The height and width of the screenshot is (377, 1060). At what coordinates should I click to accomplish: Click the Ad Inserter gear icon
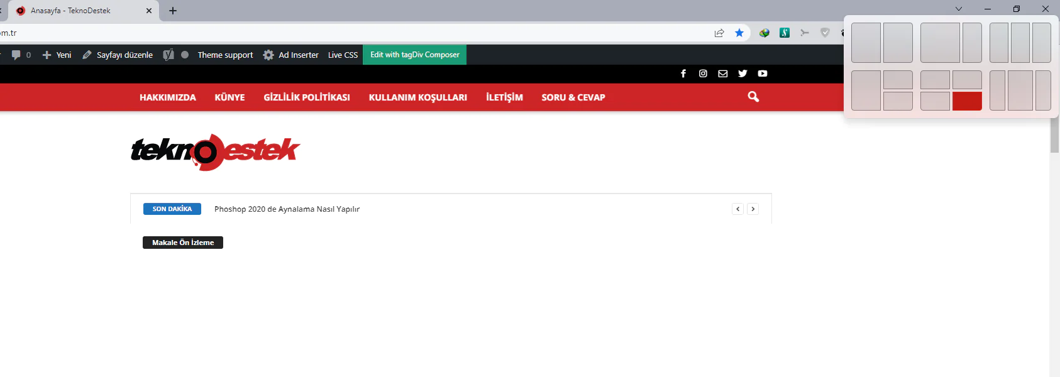point(268,55)
